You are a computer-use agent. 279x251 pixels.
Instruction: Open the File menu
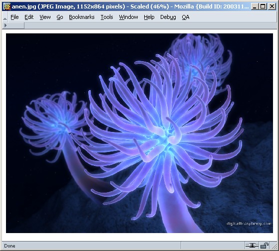point(14,17)
